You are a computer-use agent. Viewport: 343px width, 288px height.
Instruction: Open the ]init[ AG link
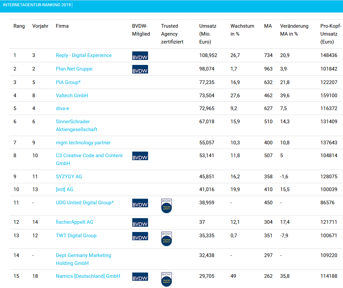tap(65, 189)
